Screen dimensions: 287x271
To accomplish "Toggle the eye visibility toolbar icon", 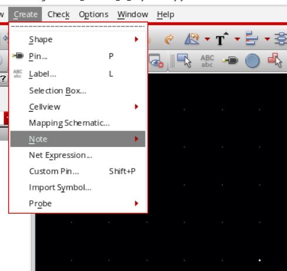I will click(x=156, y=61).
